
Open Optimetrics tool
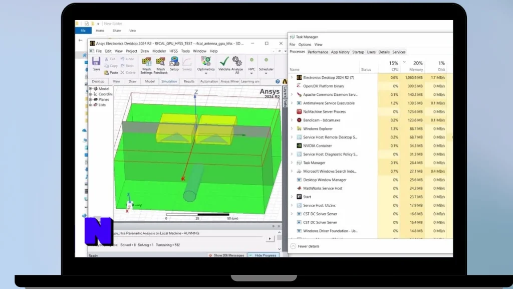[206, 64]
